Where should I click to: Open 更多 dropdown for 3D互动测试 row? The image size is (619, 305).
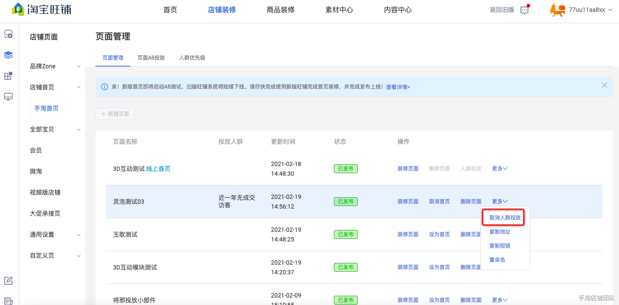tap(499, 169)
